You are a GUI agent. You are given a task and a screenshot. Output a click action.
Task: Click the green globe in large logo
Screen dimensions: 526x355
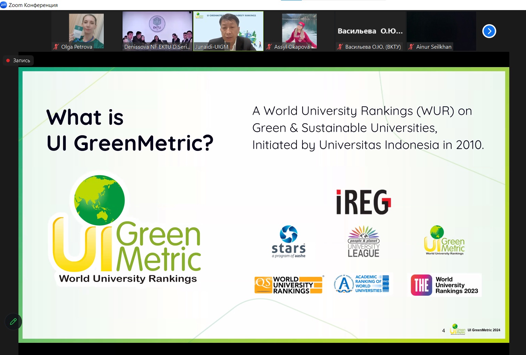click(100, 200)
